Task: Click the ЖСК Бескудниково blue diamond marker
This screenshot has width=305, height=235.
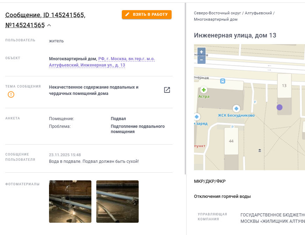Action: coord(236,109)
